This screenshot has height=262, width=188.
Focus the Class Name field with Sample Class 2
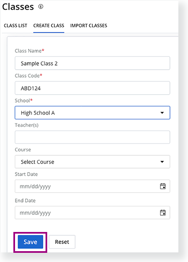tap(92, 63)
